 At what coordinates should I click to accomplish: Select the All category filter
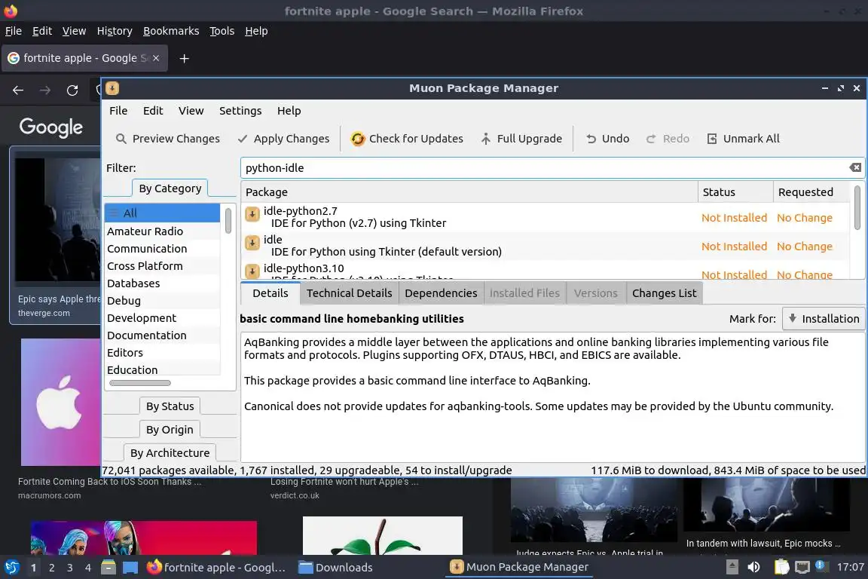click(163, 213)
